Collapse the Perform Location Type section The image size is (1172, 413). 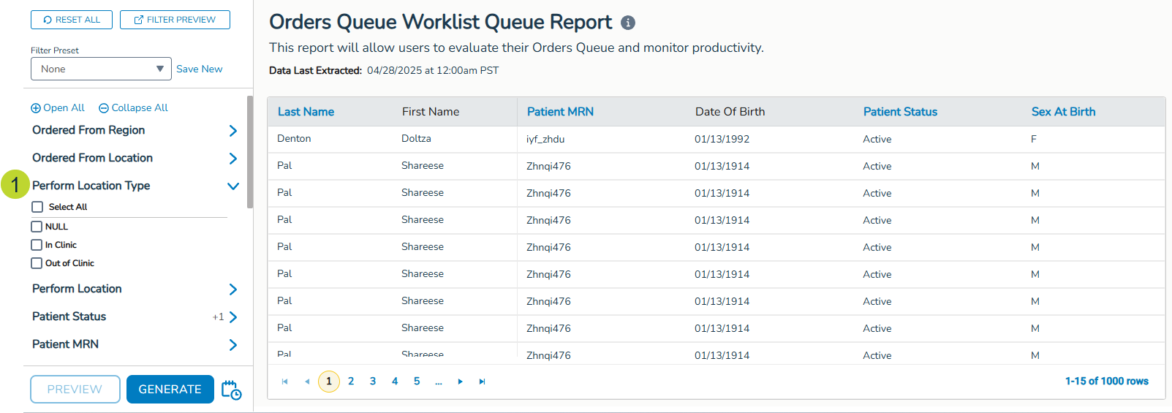(x=232, y=186)
